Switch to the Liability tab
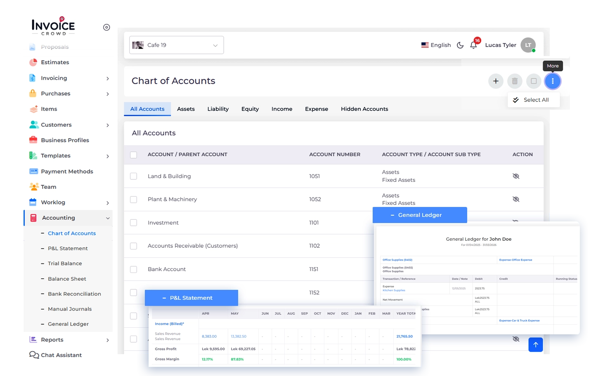591x376 pixels. tap(218, 109)
